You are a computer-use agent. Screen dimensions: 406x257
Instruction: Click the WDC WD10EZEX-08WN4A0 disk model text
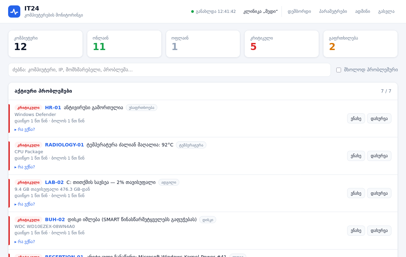coord(45,227)
